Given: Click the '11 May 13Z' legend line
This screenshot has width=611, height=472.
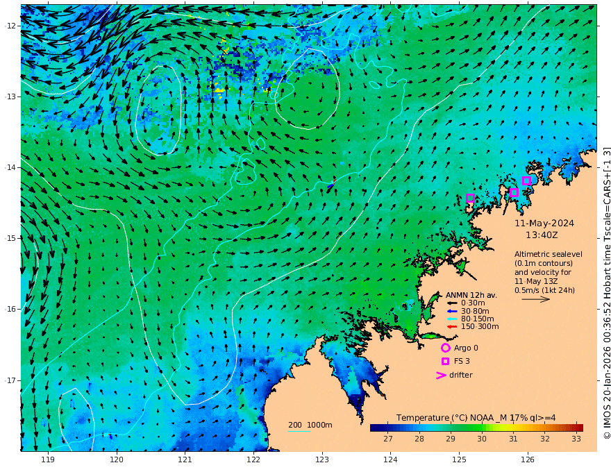Looking at the screenshot, I should (536, 281).
